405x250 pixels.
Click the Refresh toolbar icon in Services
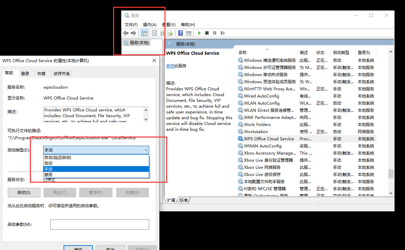[162, 33]
